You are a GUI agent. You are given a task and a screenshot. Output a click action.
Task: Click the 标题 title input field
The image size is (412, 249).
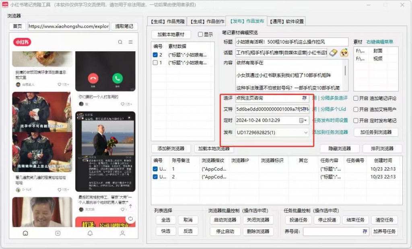291,42
